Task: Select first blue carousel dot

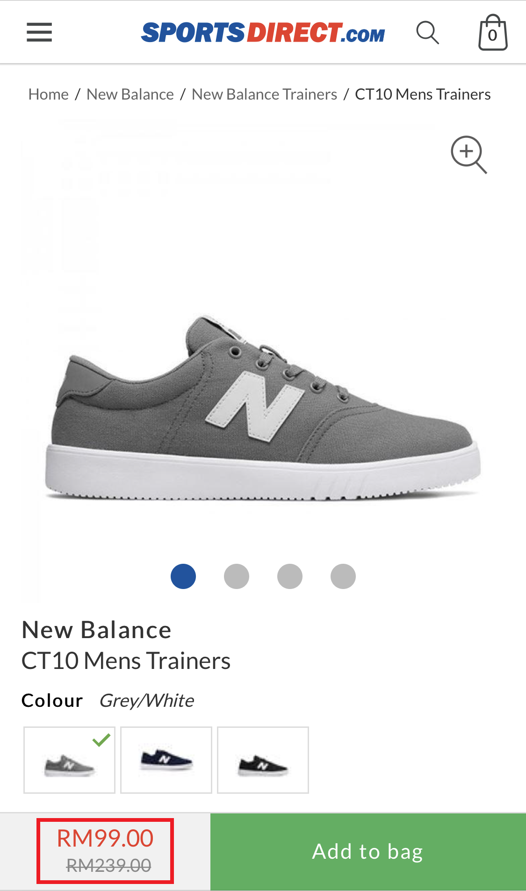Action: coord(183,576)
